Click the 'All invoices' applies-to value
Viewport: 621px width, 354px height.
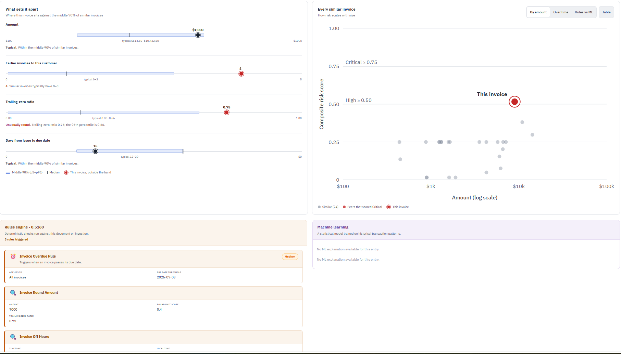click(x=17, y=277)
